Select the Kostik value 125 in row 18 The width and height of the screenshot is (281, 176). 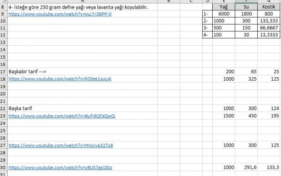pyautogui.click(x=269, y=79)
